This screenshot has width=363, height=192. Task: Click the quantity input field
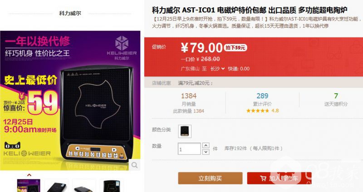pos(189,149)
